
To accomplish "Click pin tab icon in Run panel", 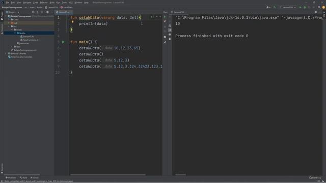I will 165,42.
